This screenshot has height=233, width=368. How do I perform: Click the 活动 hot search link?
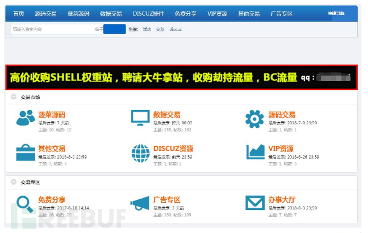tap(147, 30)
